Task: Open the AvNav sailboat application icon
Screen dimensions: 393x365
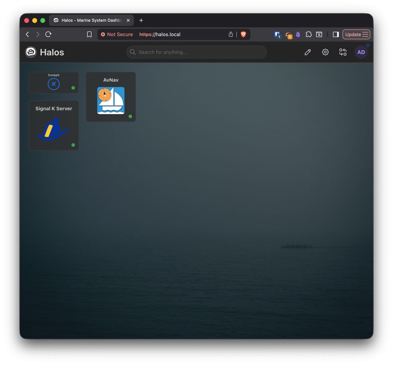Action: tap(110, 100)
